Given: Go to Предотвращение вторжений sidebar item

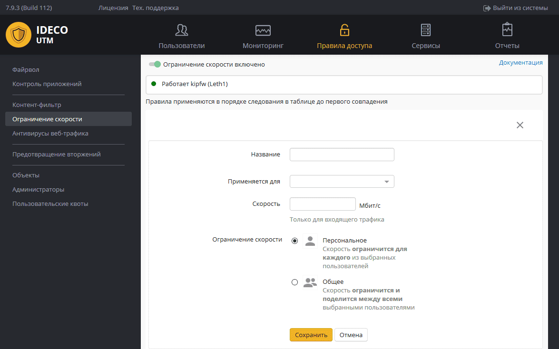Looking at the screenshot, I should coord(56,155).
